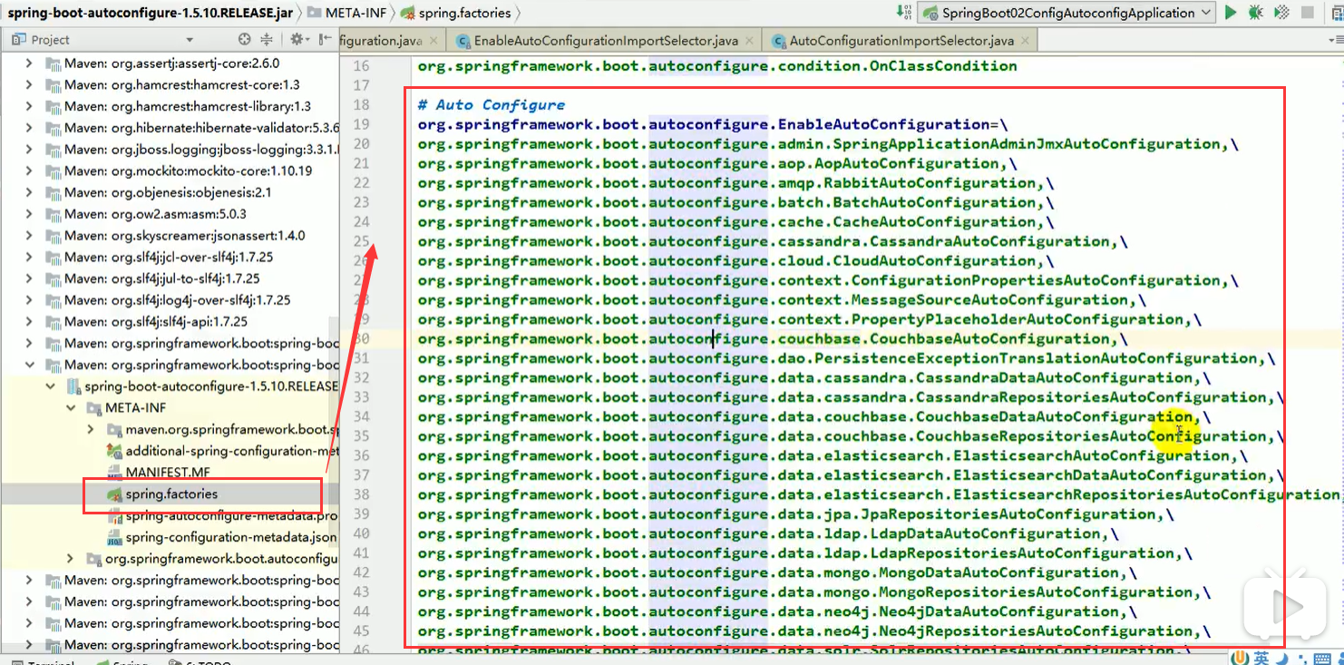Collapse all with the Project panel icon
Image resolution: width=1344 pixels, height=665 pixels.
pyautogui.click(x=267, y=40)
